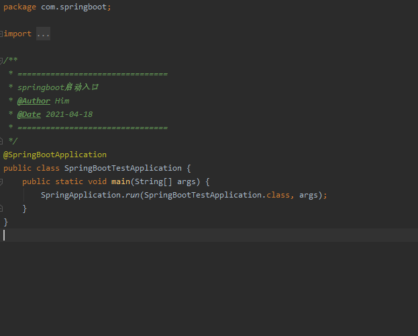Click the @Author Javadoc tag
The height and width of the screenshot is (336, 418).
(34, 101)
